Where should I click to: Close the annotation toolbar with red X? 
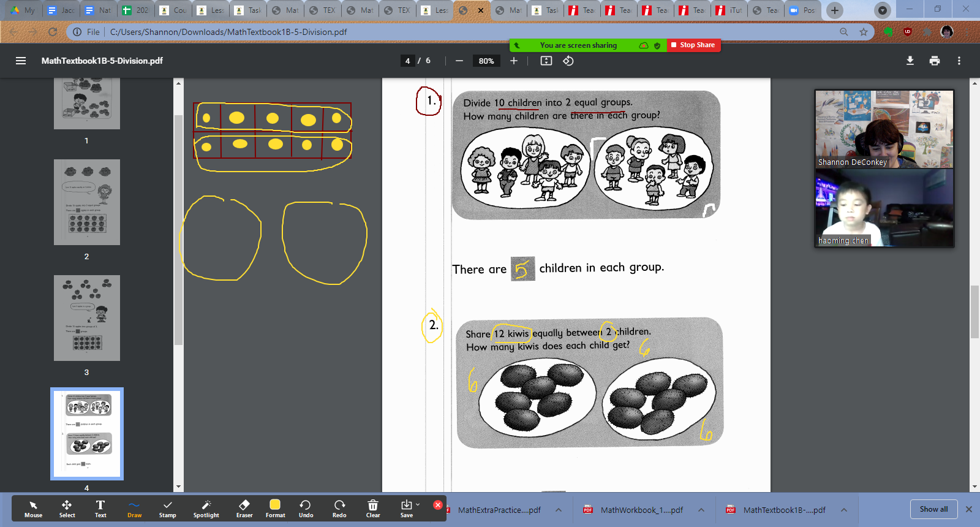coord(438,505)
